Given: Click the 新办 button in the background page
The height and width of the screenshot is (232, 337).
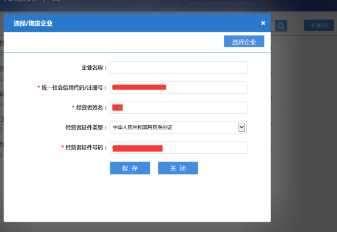Looking at the screenshot, I should click(319, 26).
